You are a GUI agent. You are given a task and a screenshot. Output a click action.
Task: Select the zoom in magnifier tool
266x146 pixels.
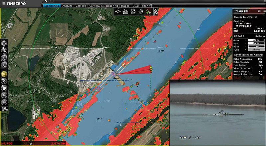tap(4, 57)
